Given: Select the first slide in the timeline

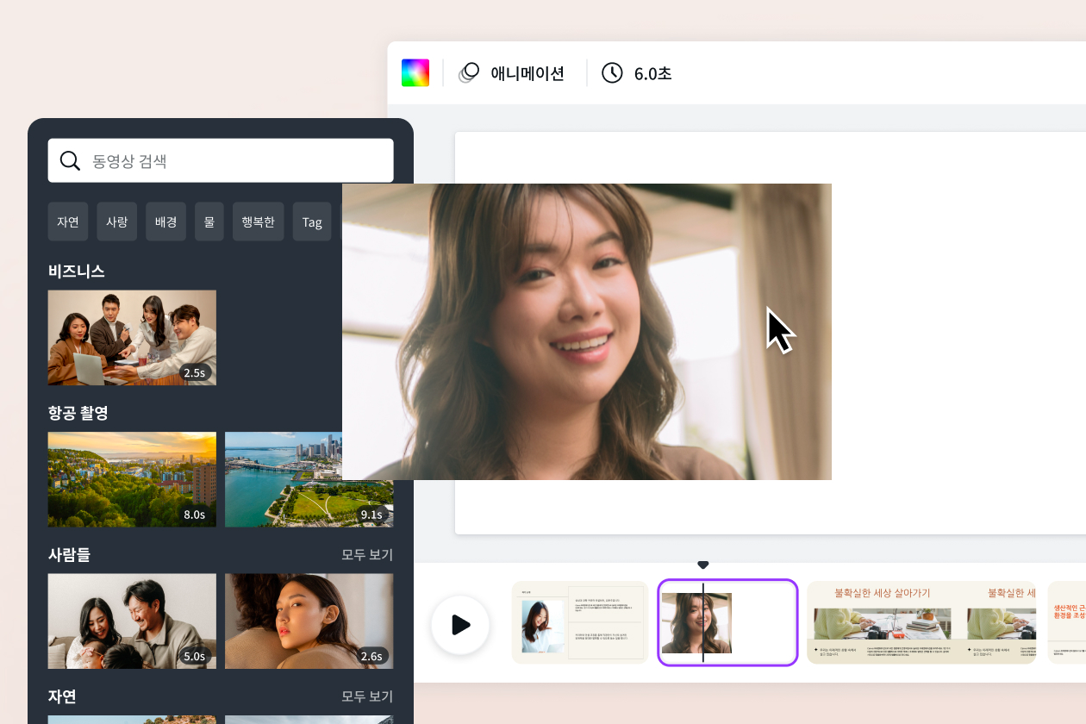Looking at the screenshot, I should (579, 622).
